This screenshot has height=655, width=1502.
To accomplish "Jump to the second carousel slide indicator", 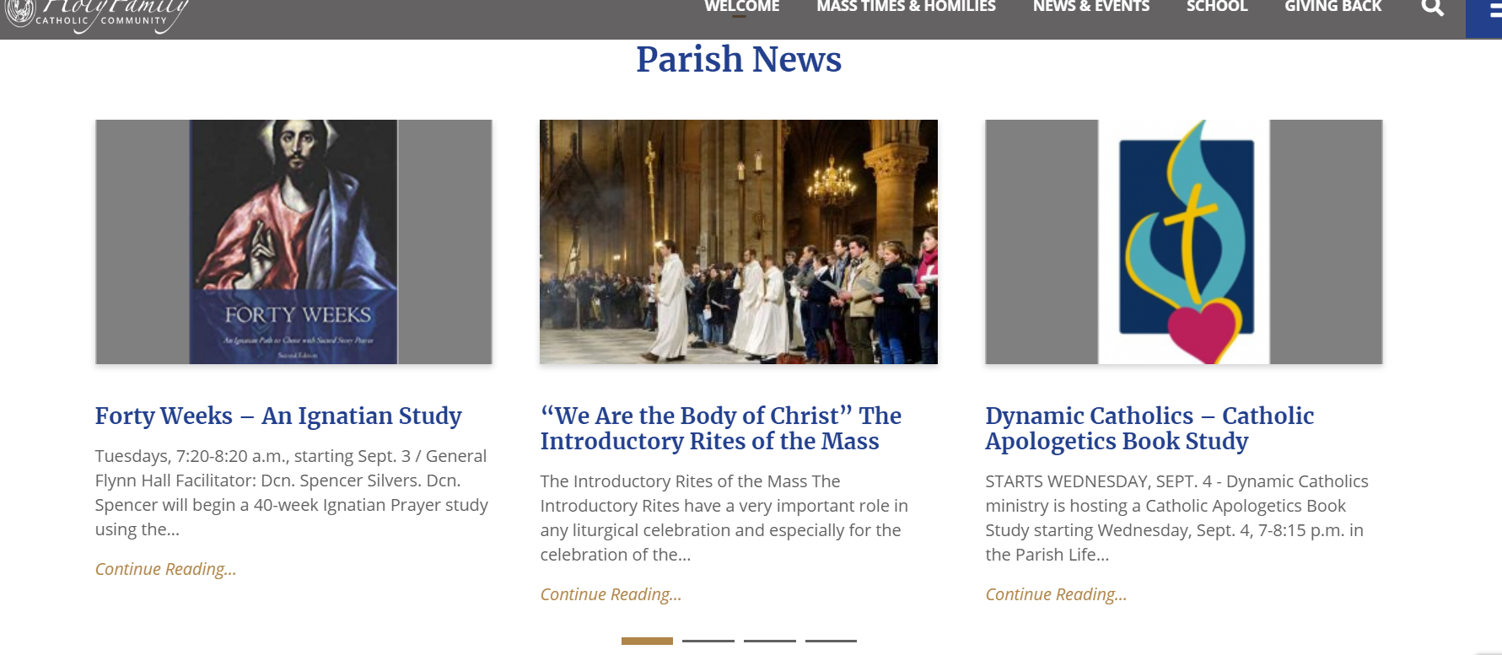I will 708,641.
